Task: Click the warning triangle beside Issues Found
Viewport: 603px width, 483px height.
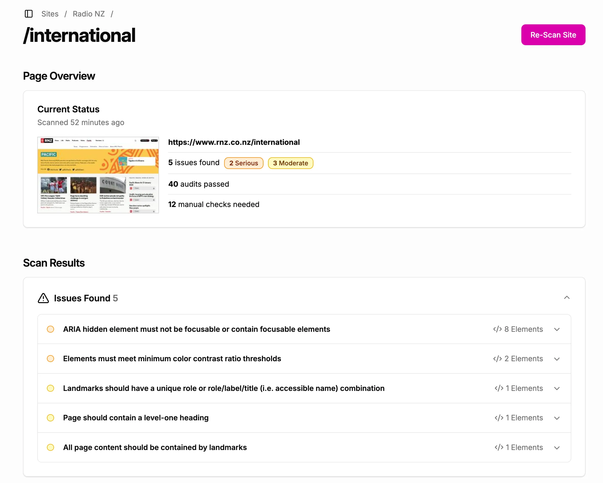Action: [43, 298]
